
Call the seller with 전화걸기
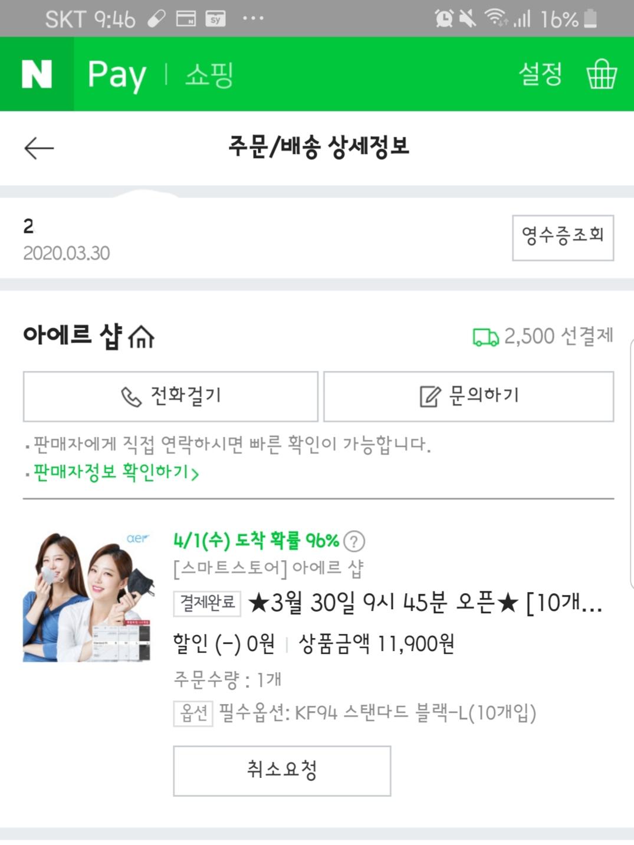[x=170, y=396]
